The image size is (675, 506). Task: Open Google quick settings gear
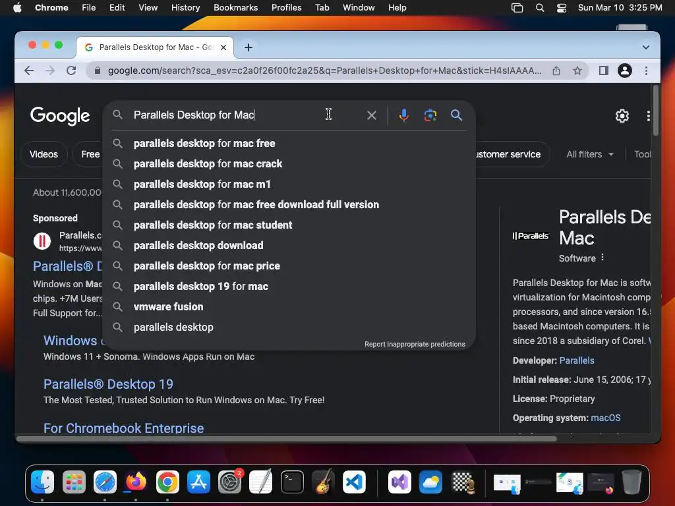coord(622,116)
